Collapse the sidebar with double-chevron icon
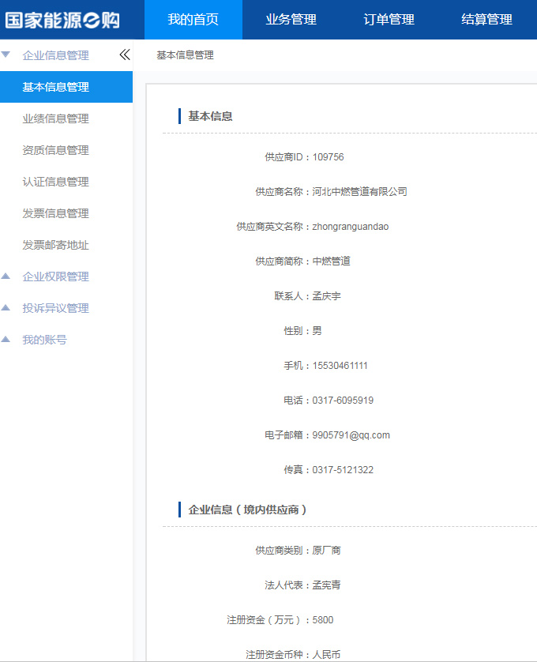Screen dimensions: 537x662 pyautogui.click(x=124, y=55)
